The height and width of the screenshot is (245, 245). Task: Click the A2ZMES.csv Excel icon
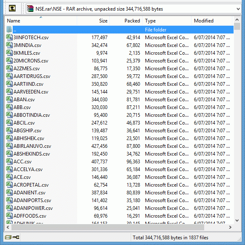point(9,69)
